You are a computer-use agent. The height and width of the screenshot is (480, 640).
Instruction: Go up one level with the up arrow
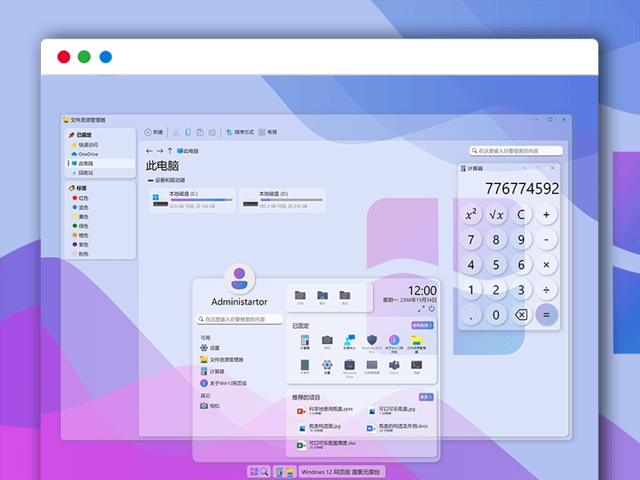(x=170, y=151)
